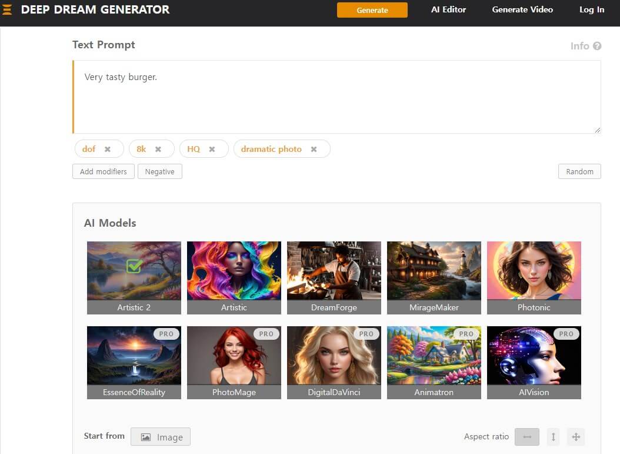Screen dimensions: 620x454
Task: Click the PRO badge on EssenceOfReality
Action: (166, 334)
